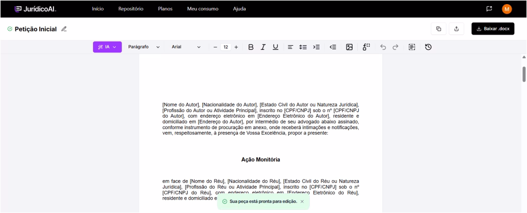Click the scrollbar up arrow

(x=524, y=57)
